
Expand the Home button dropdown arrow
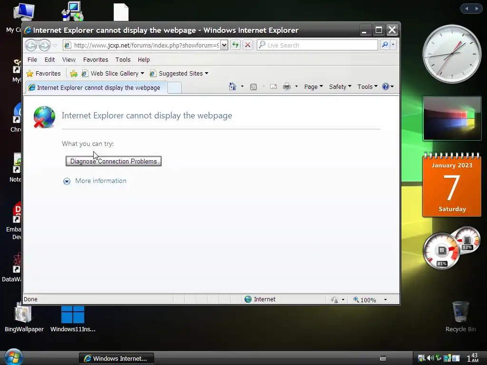tap(242, 86)
